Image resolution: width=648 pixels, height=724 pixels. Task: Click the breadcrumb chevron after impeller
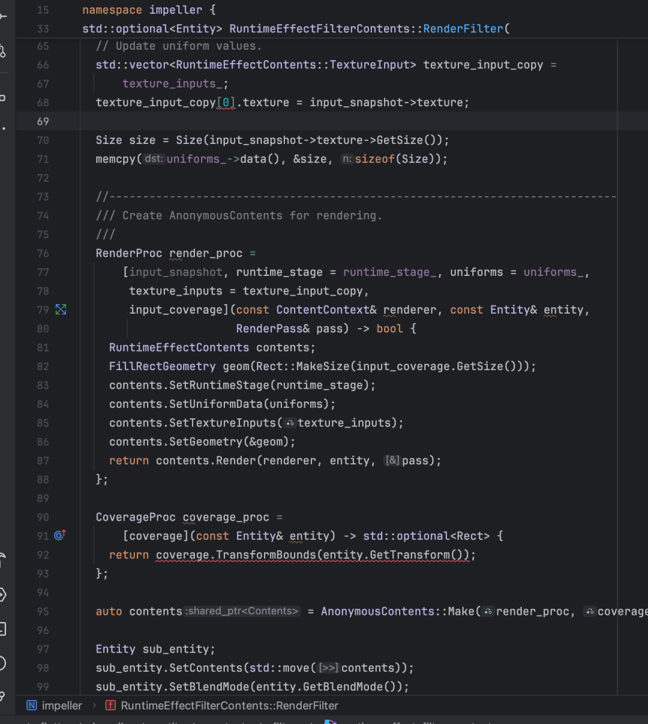click(95, 705)
